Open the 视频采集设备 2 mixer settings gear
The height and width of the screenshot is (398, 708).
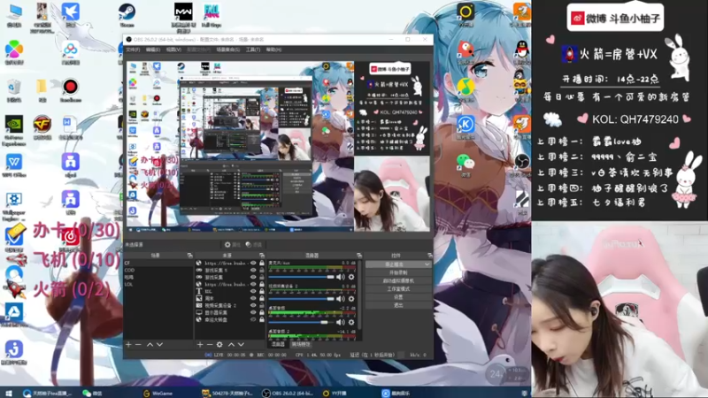[x=351, y=299]
